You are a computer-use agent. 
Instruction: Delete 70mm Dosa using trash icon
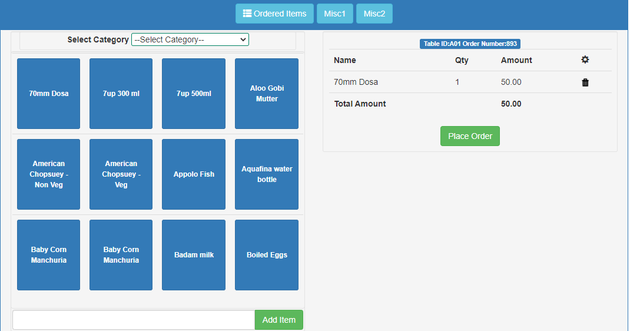point(585,82)
